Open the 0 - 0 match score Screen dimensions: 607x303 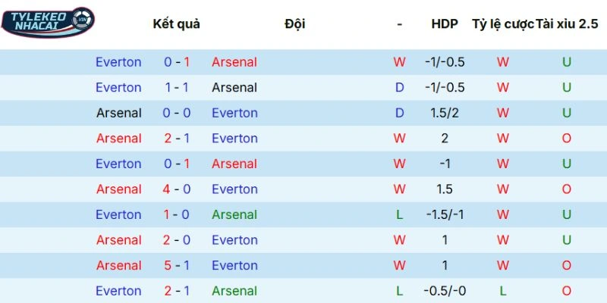point(177,113)
